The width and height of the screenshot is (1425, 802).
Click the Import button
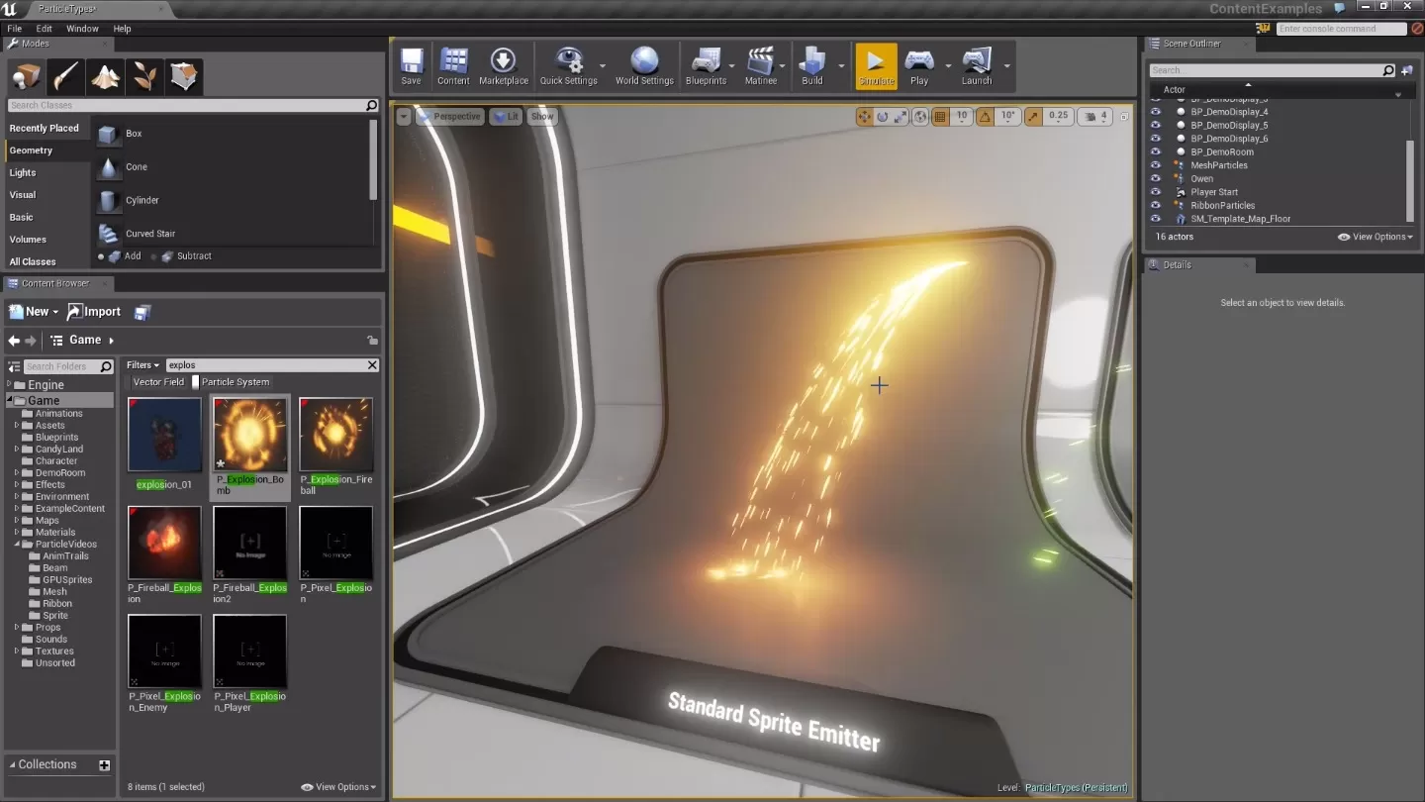94,312
